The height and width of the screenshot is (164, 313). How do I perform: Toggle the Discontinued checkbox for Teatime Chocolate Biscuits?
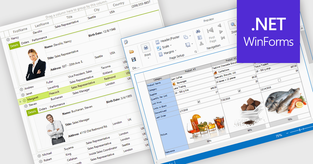coord(239,91)
